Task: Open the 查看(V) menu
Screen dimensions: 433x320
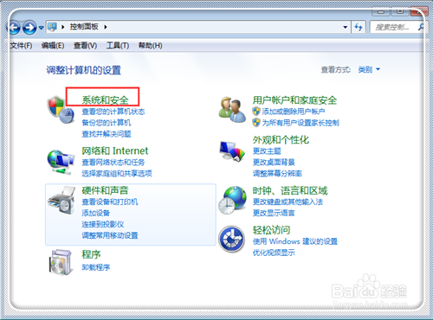Action: click(x=85, y=46)
